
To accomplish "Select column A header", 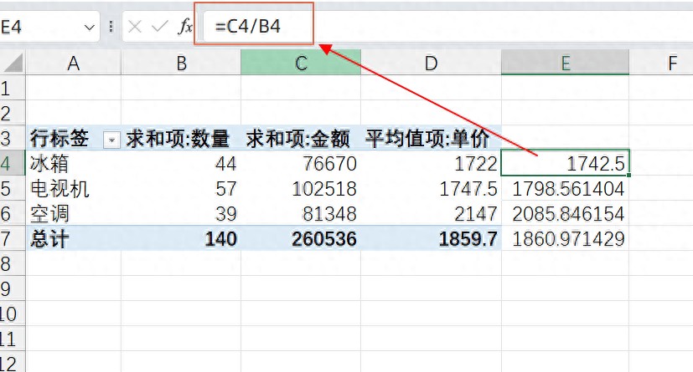I will 73,63.
